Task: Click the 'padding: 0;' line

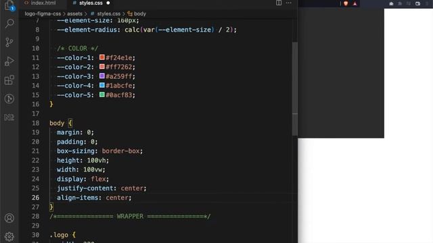Action: pos(77,142)
